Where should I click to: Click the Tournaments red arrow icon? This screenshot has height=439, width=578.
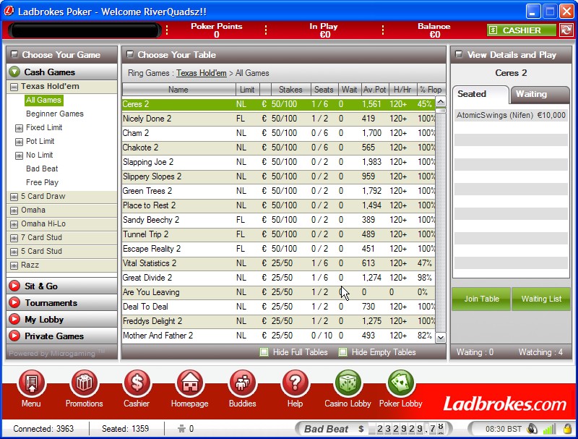pyautogui.click(x=14, y=302)
